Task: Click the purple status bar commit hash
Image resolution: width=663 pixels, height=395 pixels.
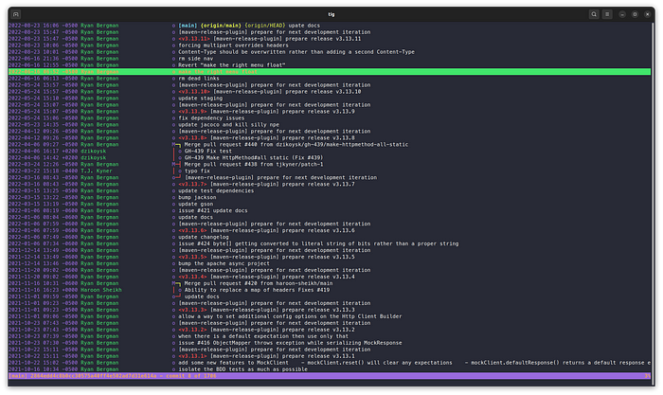Action: click(x=94, y=375)
